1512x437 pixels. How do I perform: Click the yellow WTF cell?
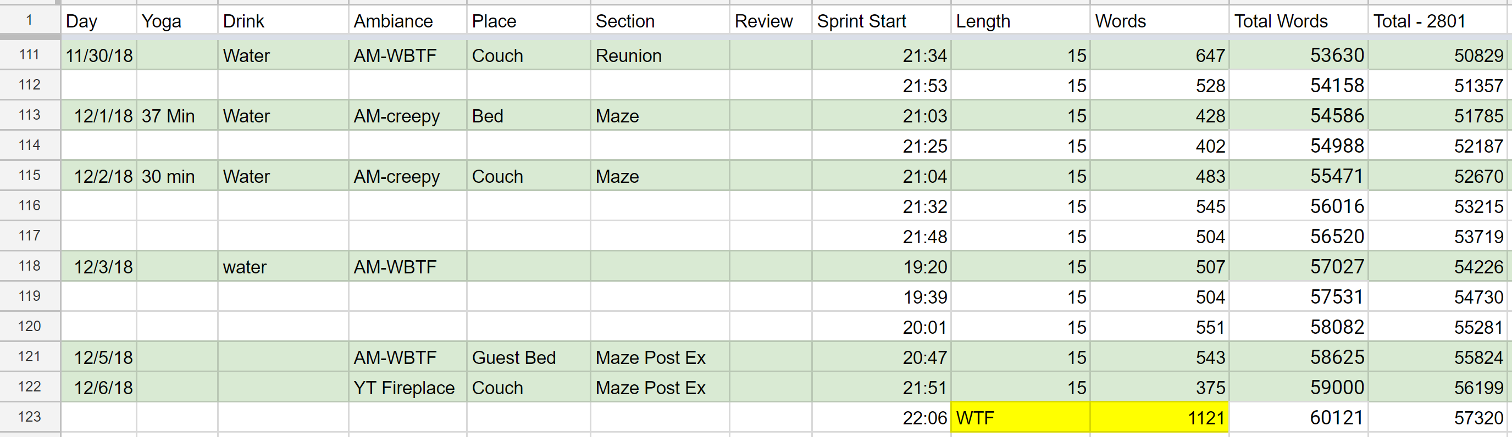1020,418
